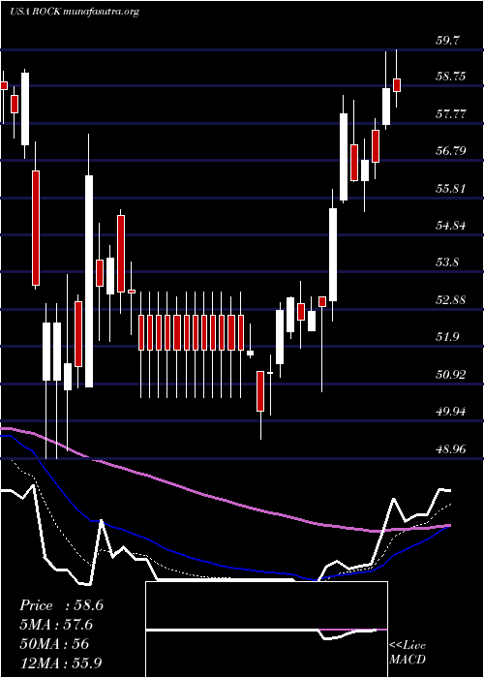Select the 50.92 price axis label
484x678 pixels.
(x=451, y=374)
